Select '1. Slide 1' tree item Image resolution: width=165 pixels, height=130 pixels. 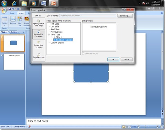[58, 37]
